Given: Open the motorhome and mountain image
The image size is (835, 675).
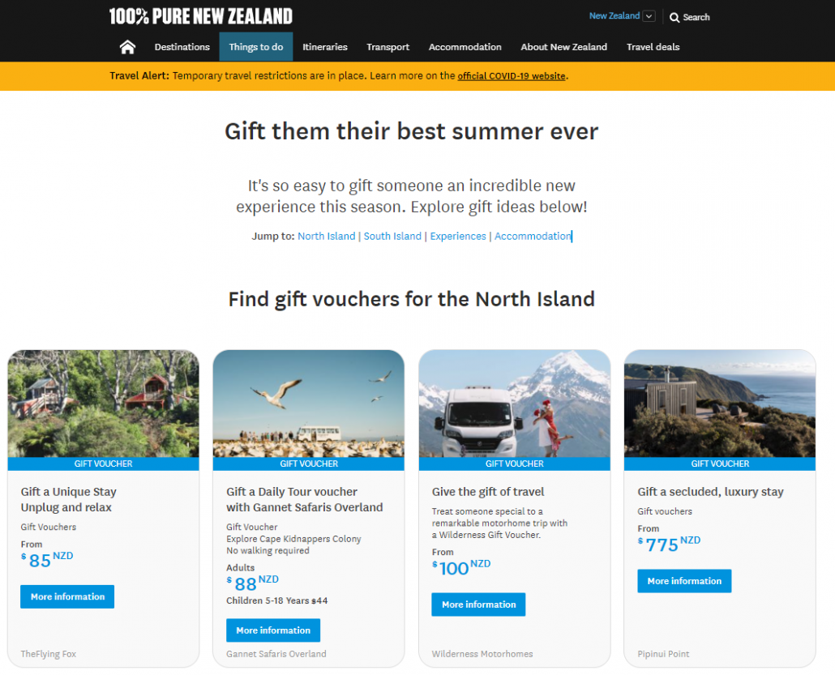Looking at the screenshot, I should point(515,404).
